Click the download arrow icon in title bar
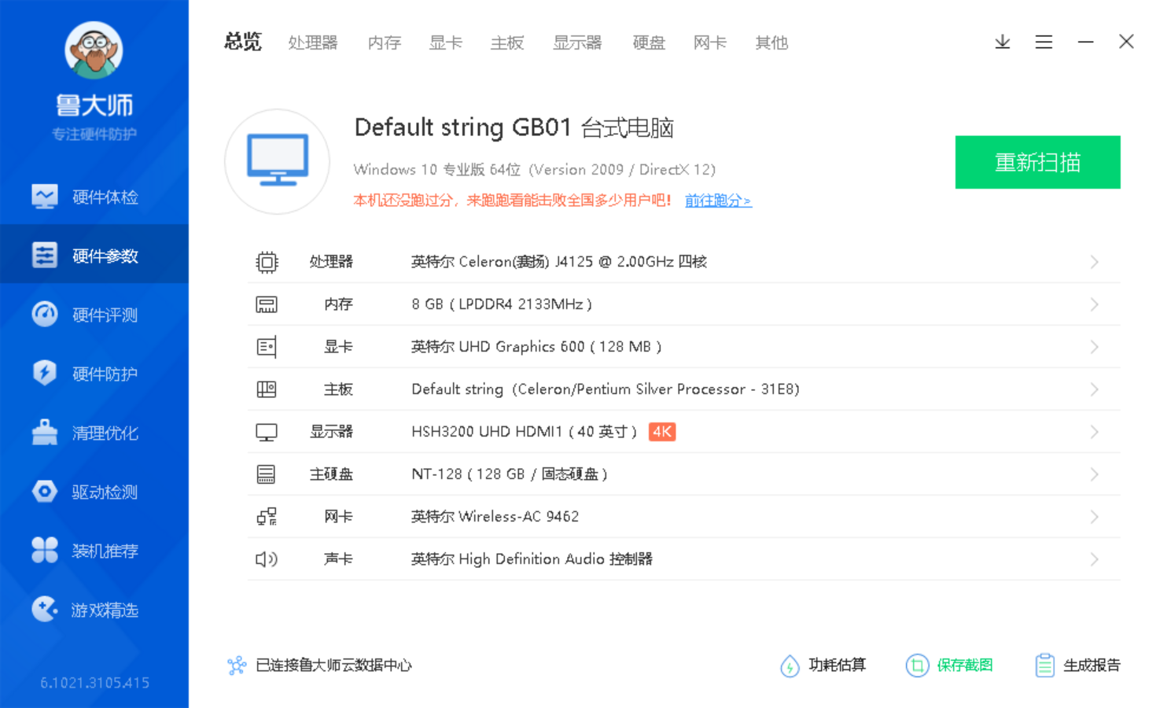 1002,42
